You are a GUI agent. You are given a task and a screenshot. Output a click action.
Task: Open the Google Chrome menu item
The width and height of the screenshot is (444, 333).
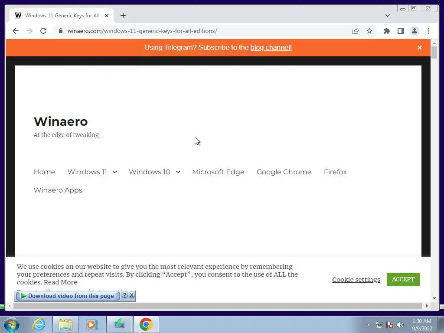(x=284, y=172)
